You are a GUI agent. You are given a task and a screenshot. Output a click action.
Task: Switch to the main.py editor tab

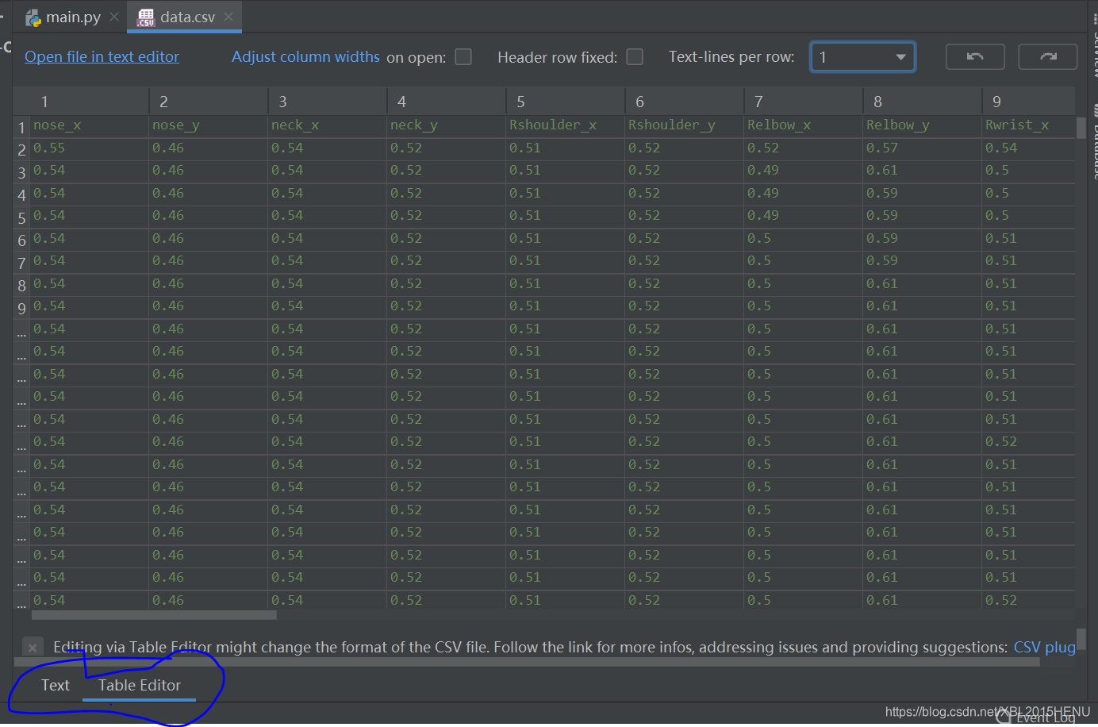[x=72, y=17]
